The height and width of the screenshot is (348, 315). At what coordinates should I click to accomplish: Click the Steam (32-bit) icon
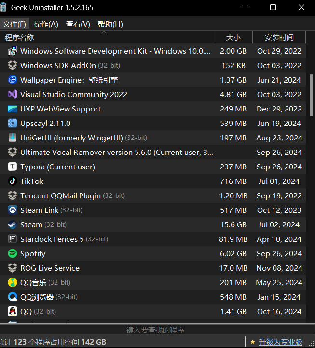point(13,224)
